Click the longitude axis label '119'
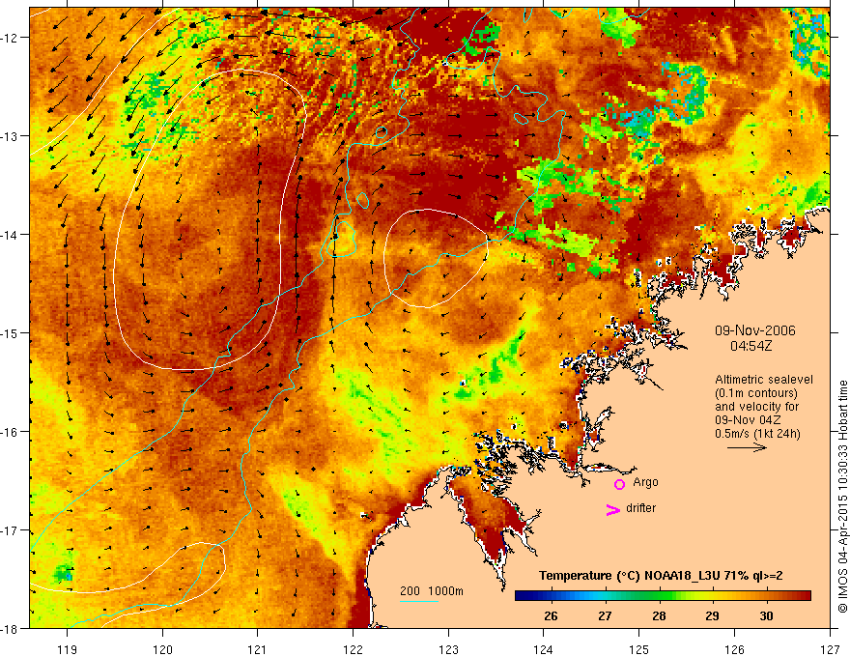Screen dimensions: 850x657 point(68,649)
